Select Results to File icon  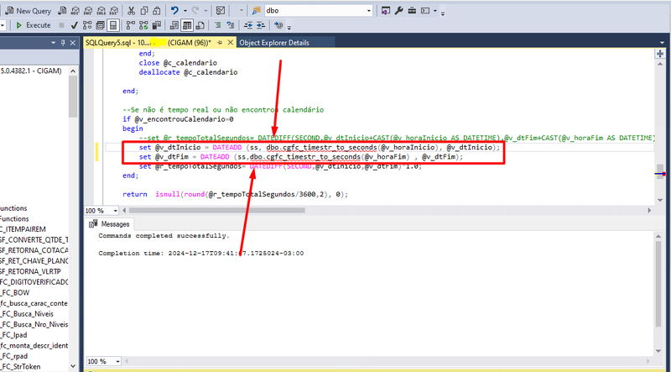200,25
